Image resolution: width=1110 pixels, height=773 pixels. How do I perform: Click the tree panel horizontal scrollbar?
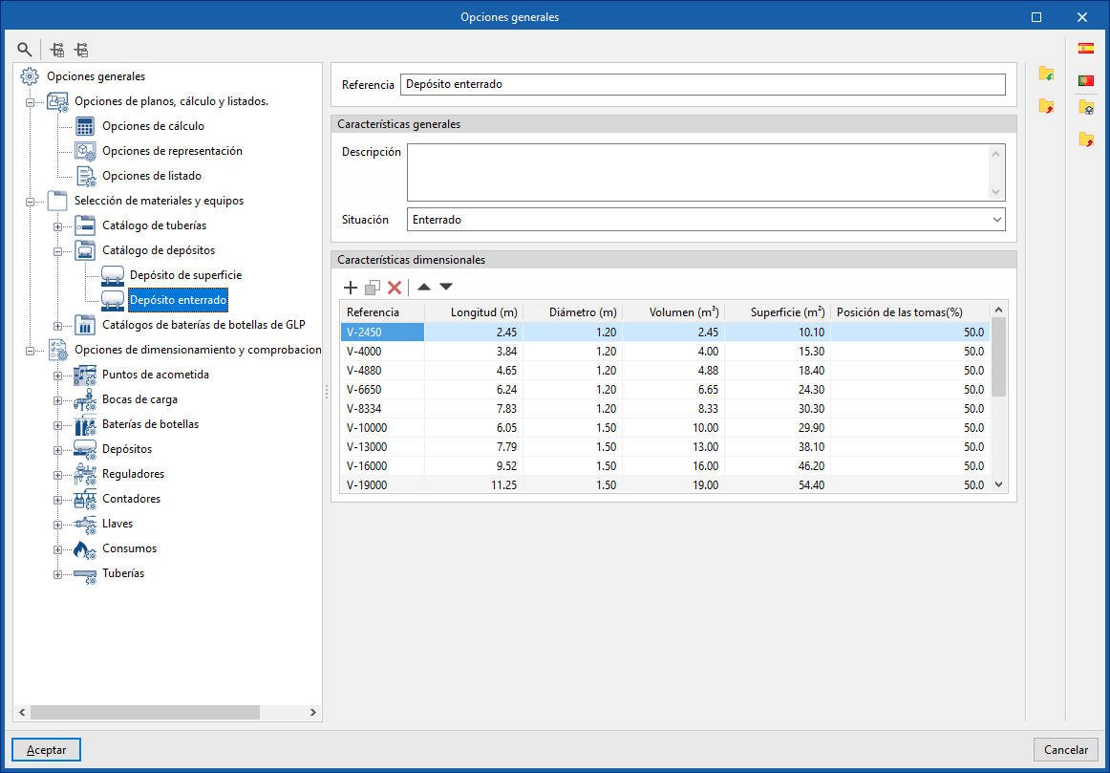coord(145,713)
